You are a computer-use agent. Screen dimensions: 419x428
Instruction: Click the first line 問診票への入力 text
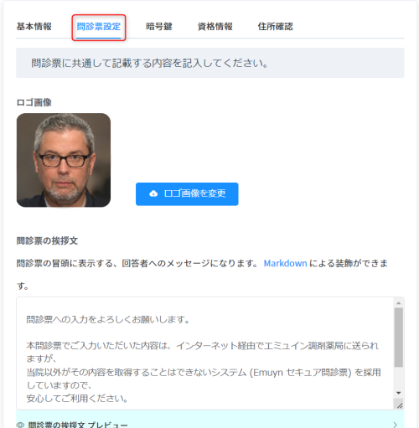(108, 319)
